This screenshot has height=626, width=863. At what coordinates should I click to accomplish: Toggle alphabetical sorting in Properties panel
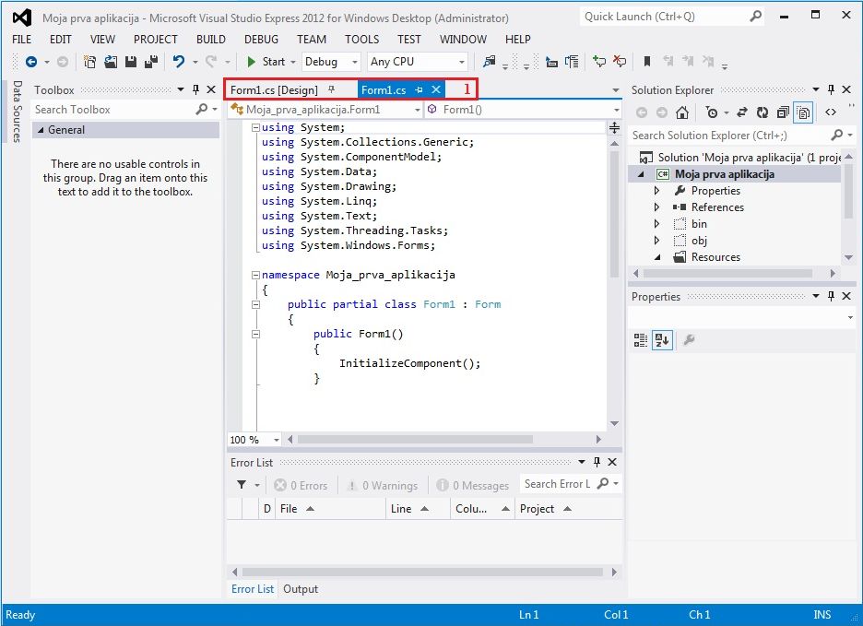662,340
